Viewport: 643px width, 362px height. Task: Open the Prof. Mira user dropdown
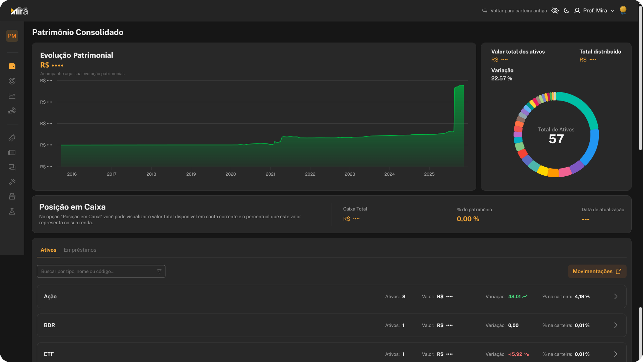tap(594, 11)
